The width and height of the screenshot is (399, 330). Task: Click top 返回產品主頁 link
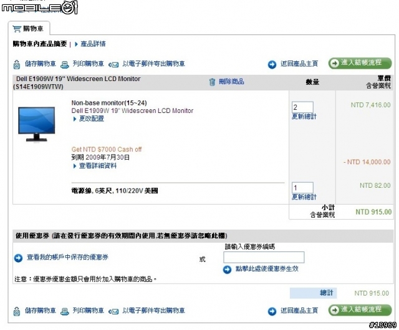pyautogui.click(x=299, y=64)
